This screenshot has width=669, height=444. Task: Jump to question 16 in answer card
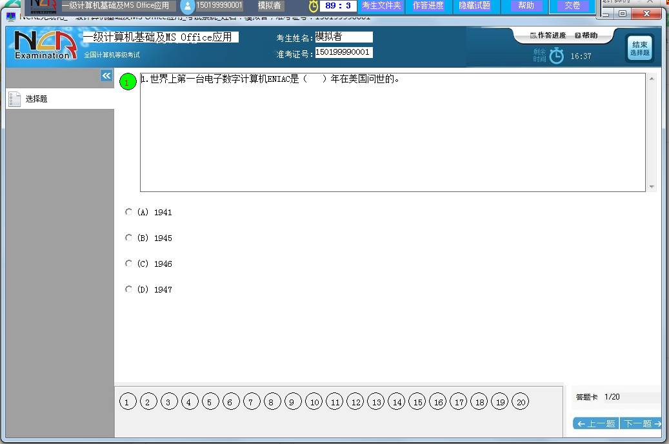click(438, 402)
